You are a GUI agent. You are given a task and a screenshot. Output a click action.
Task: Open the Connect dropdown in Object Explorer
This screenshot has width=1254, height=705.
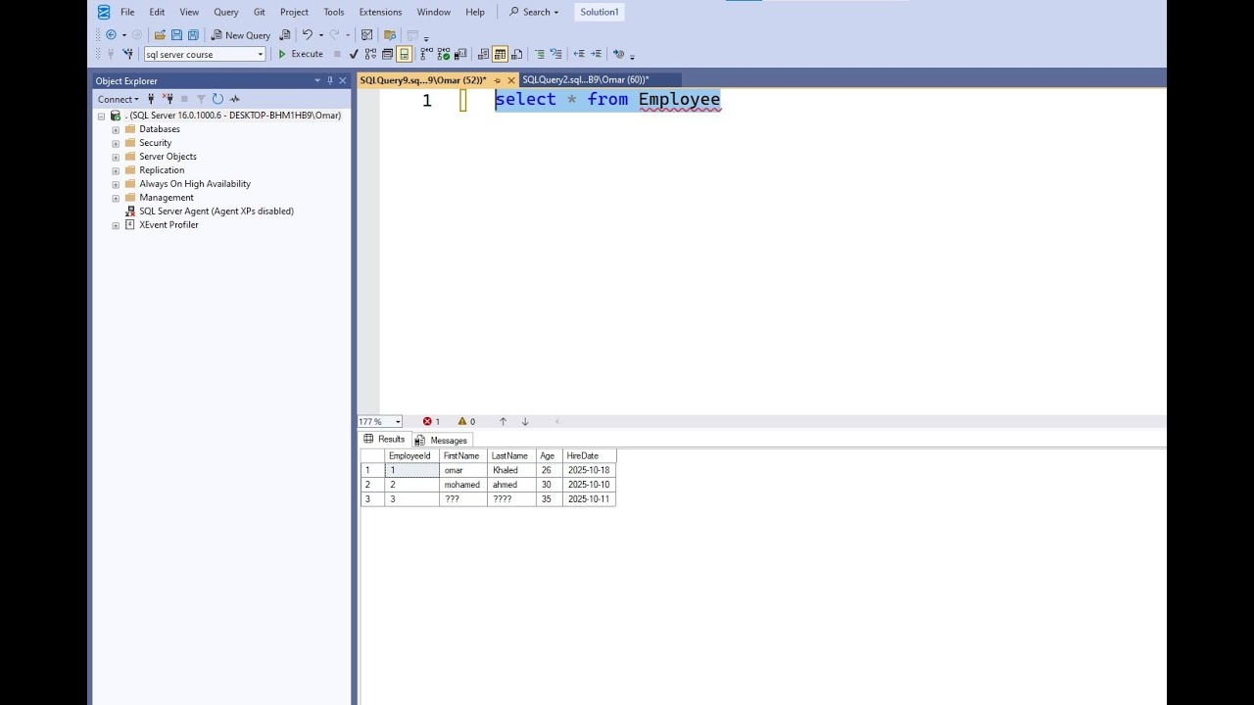[118, 99]
